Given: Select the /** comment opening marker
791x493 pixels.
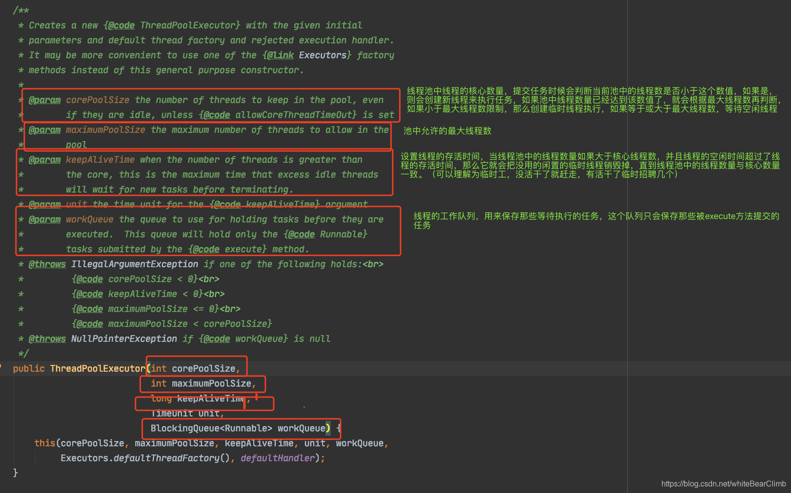Looking at the screenshot, I should pyautogui.click(x=21, y=10).
